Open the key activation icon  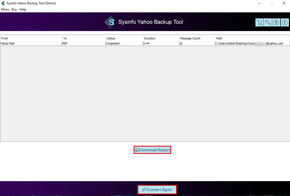point(268,23)
